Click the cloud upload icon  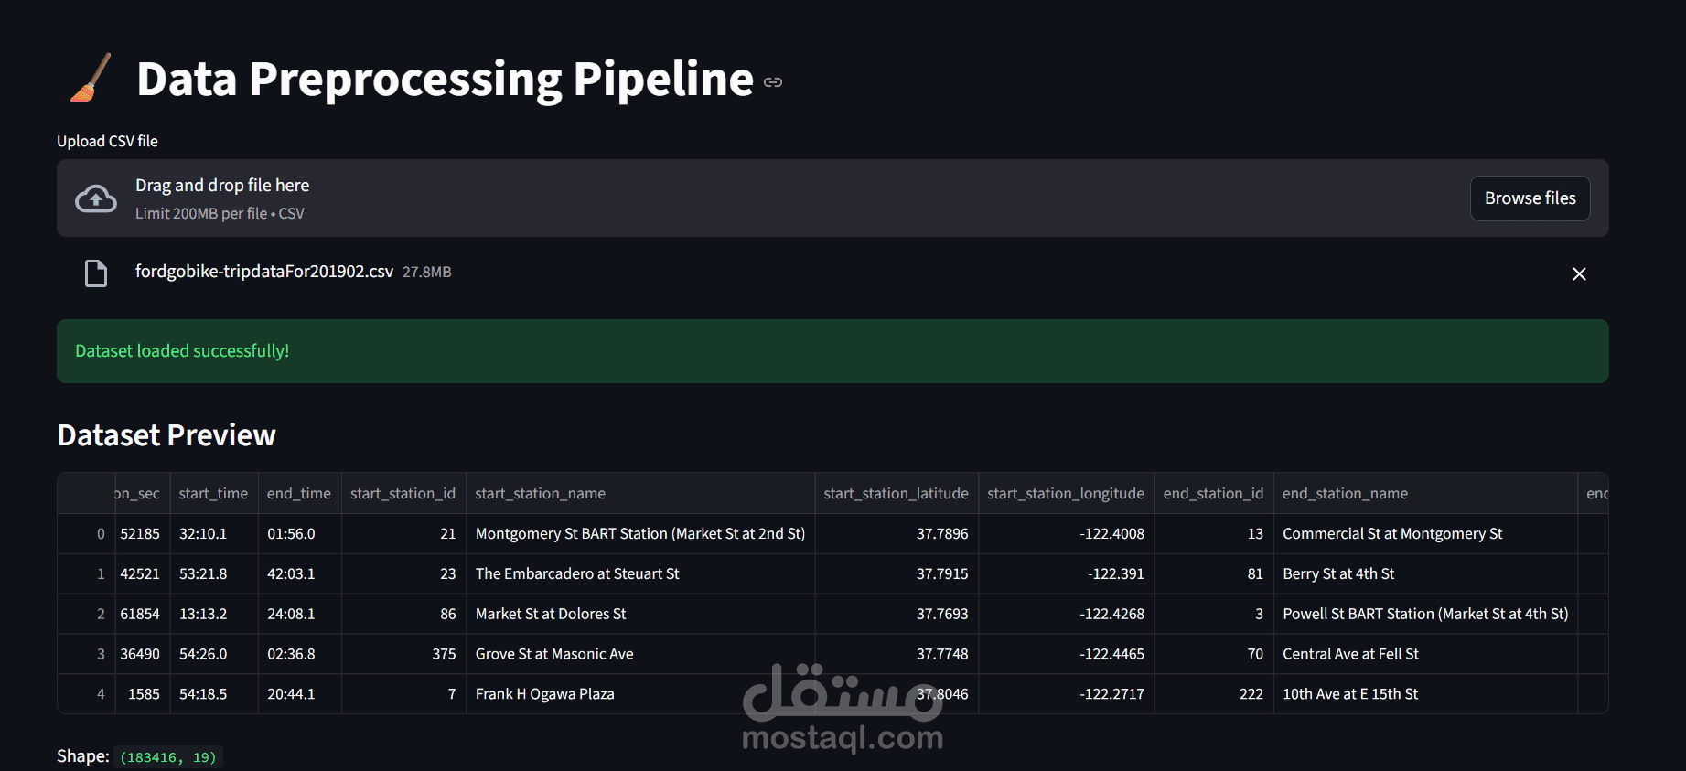tap(96, 198)
